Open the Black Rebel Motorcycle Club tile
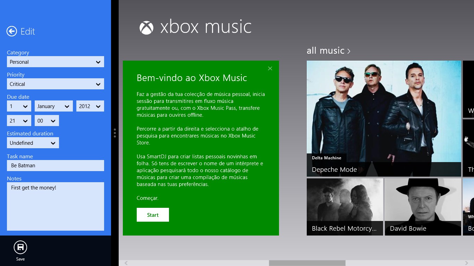 click(345, 207)
